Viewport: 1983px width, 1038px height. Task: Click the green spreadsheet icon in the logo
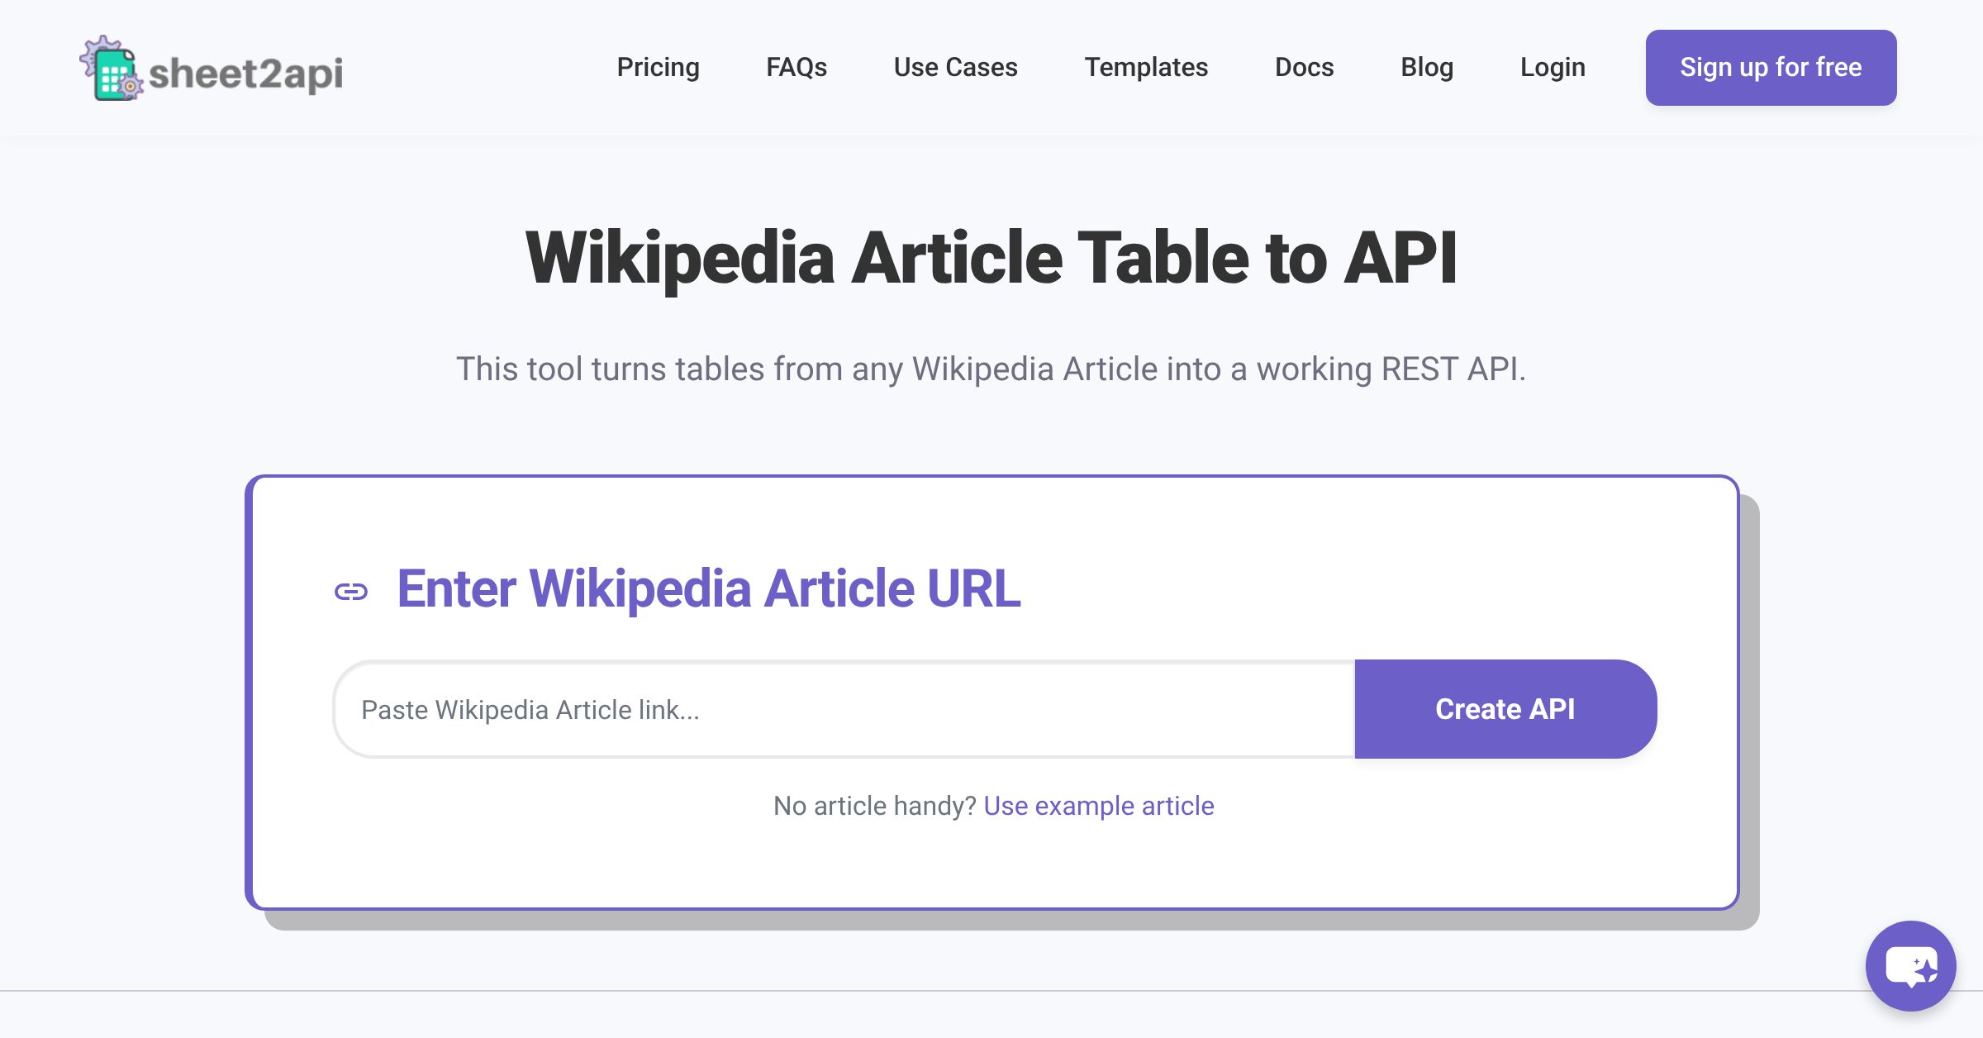pyautogui.click(x=113, y=74)
